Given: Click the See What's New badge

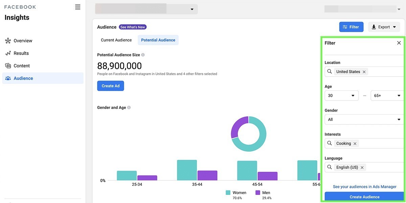Looking at the screenshot, I should [x=133, y=27].
